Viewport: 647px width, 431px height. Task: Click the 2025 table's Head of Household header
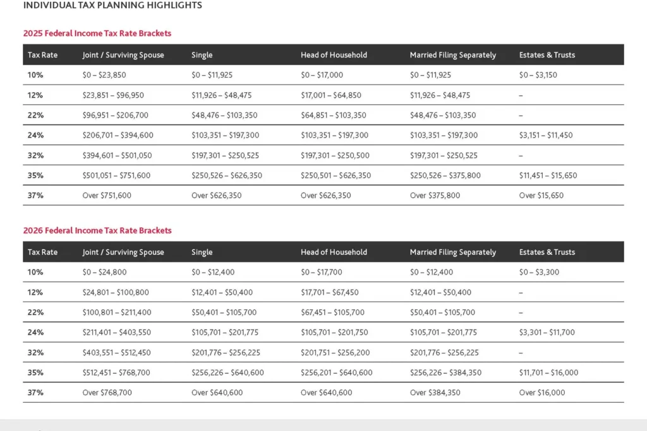pos(334,55)
